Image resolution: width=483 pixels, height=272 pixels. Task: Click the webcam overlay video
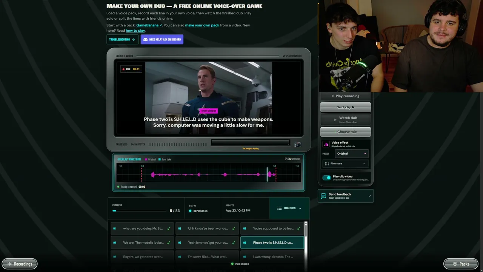(x=401, y=46)
